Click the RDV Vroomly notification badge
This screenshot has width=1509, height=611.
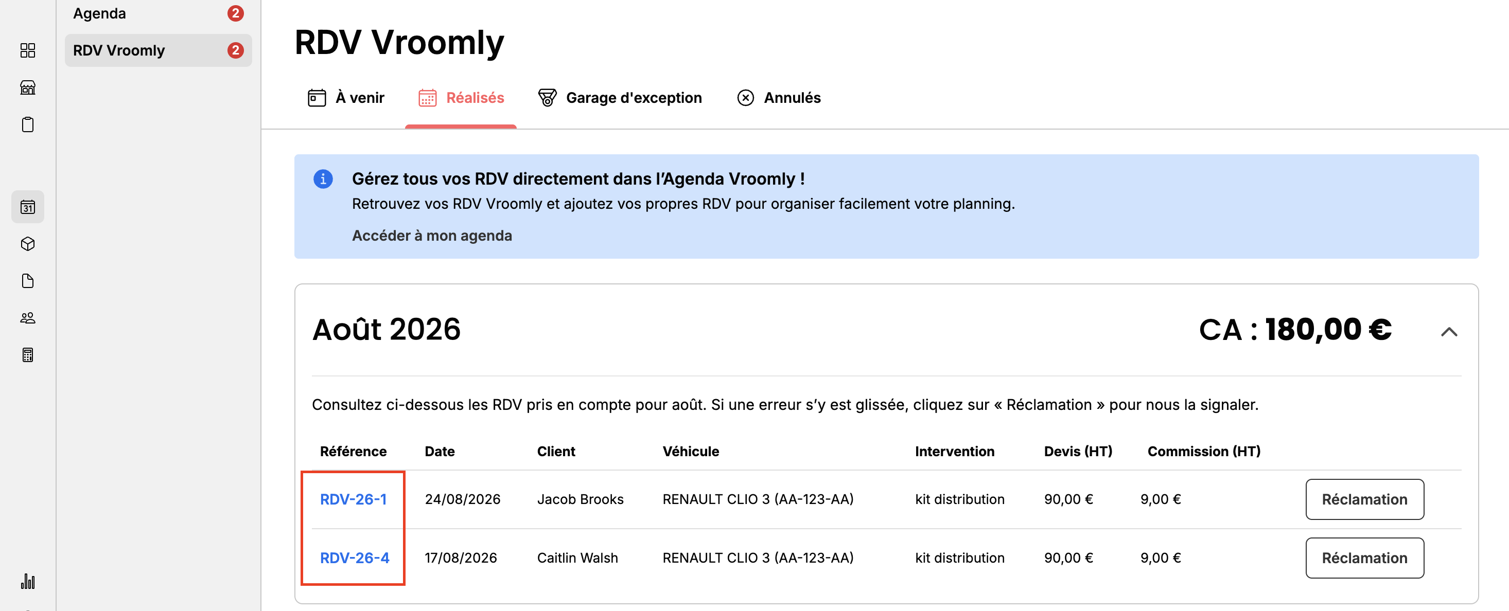(x=235, y=50)
